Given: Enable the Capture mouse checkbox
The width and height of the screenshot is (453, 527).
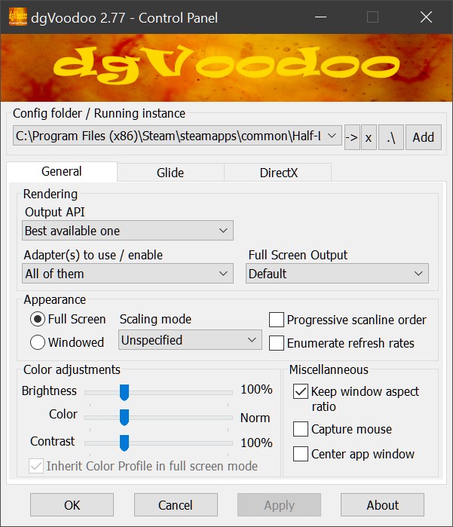Looking at the screenshot, I should (301, 429).
